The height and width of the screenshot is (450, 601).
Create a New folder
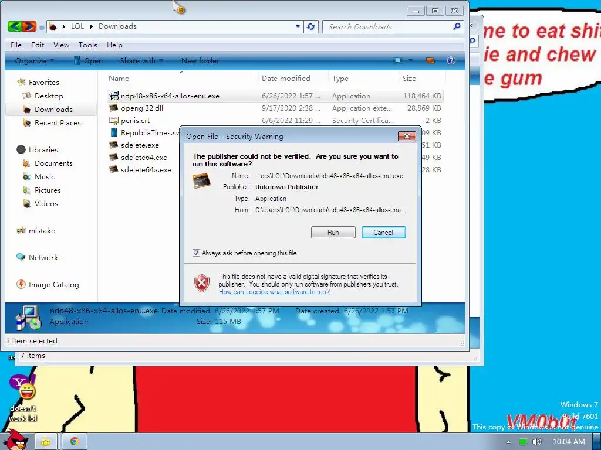(200, 60)
